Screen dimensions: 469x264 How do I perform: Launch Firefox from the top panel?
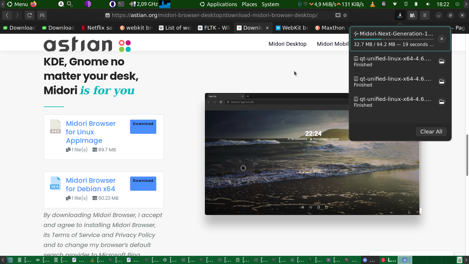pos(33,4)
